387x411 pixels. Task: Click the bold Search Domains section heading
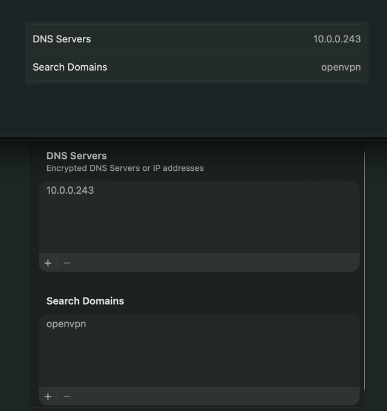(x=85, y=301)
